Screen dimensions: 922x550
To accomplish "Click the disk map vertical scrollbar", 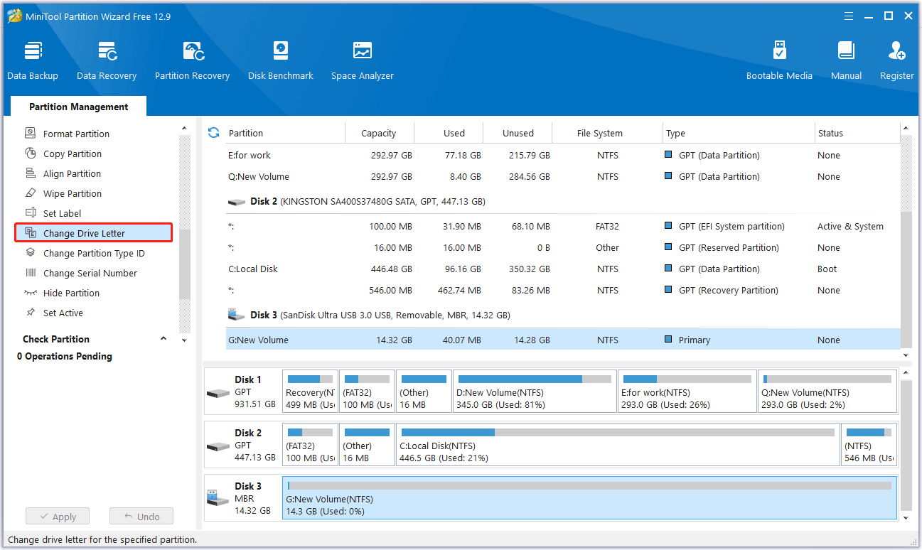I will pos(906,446).
